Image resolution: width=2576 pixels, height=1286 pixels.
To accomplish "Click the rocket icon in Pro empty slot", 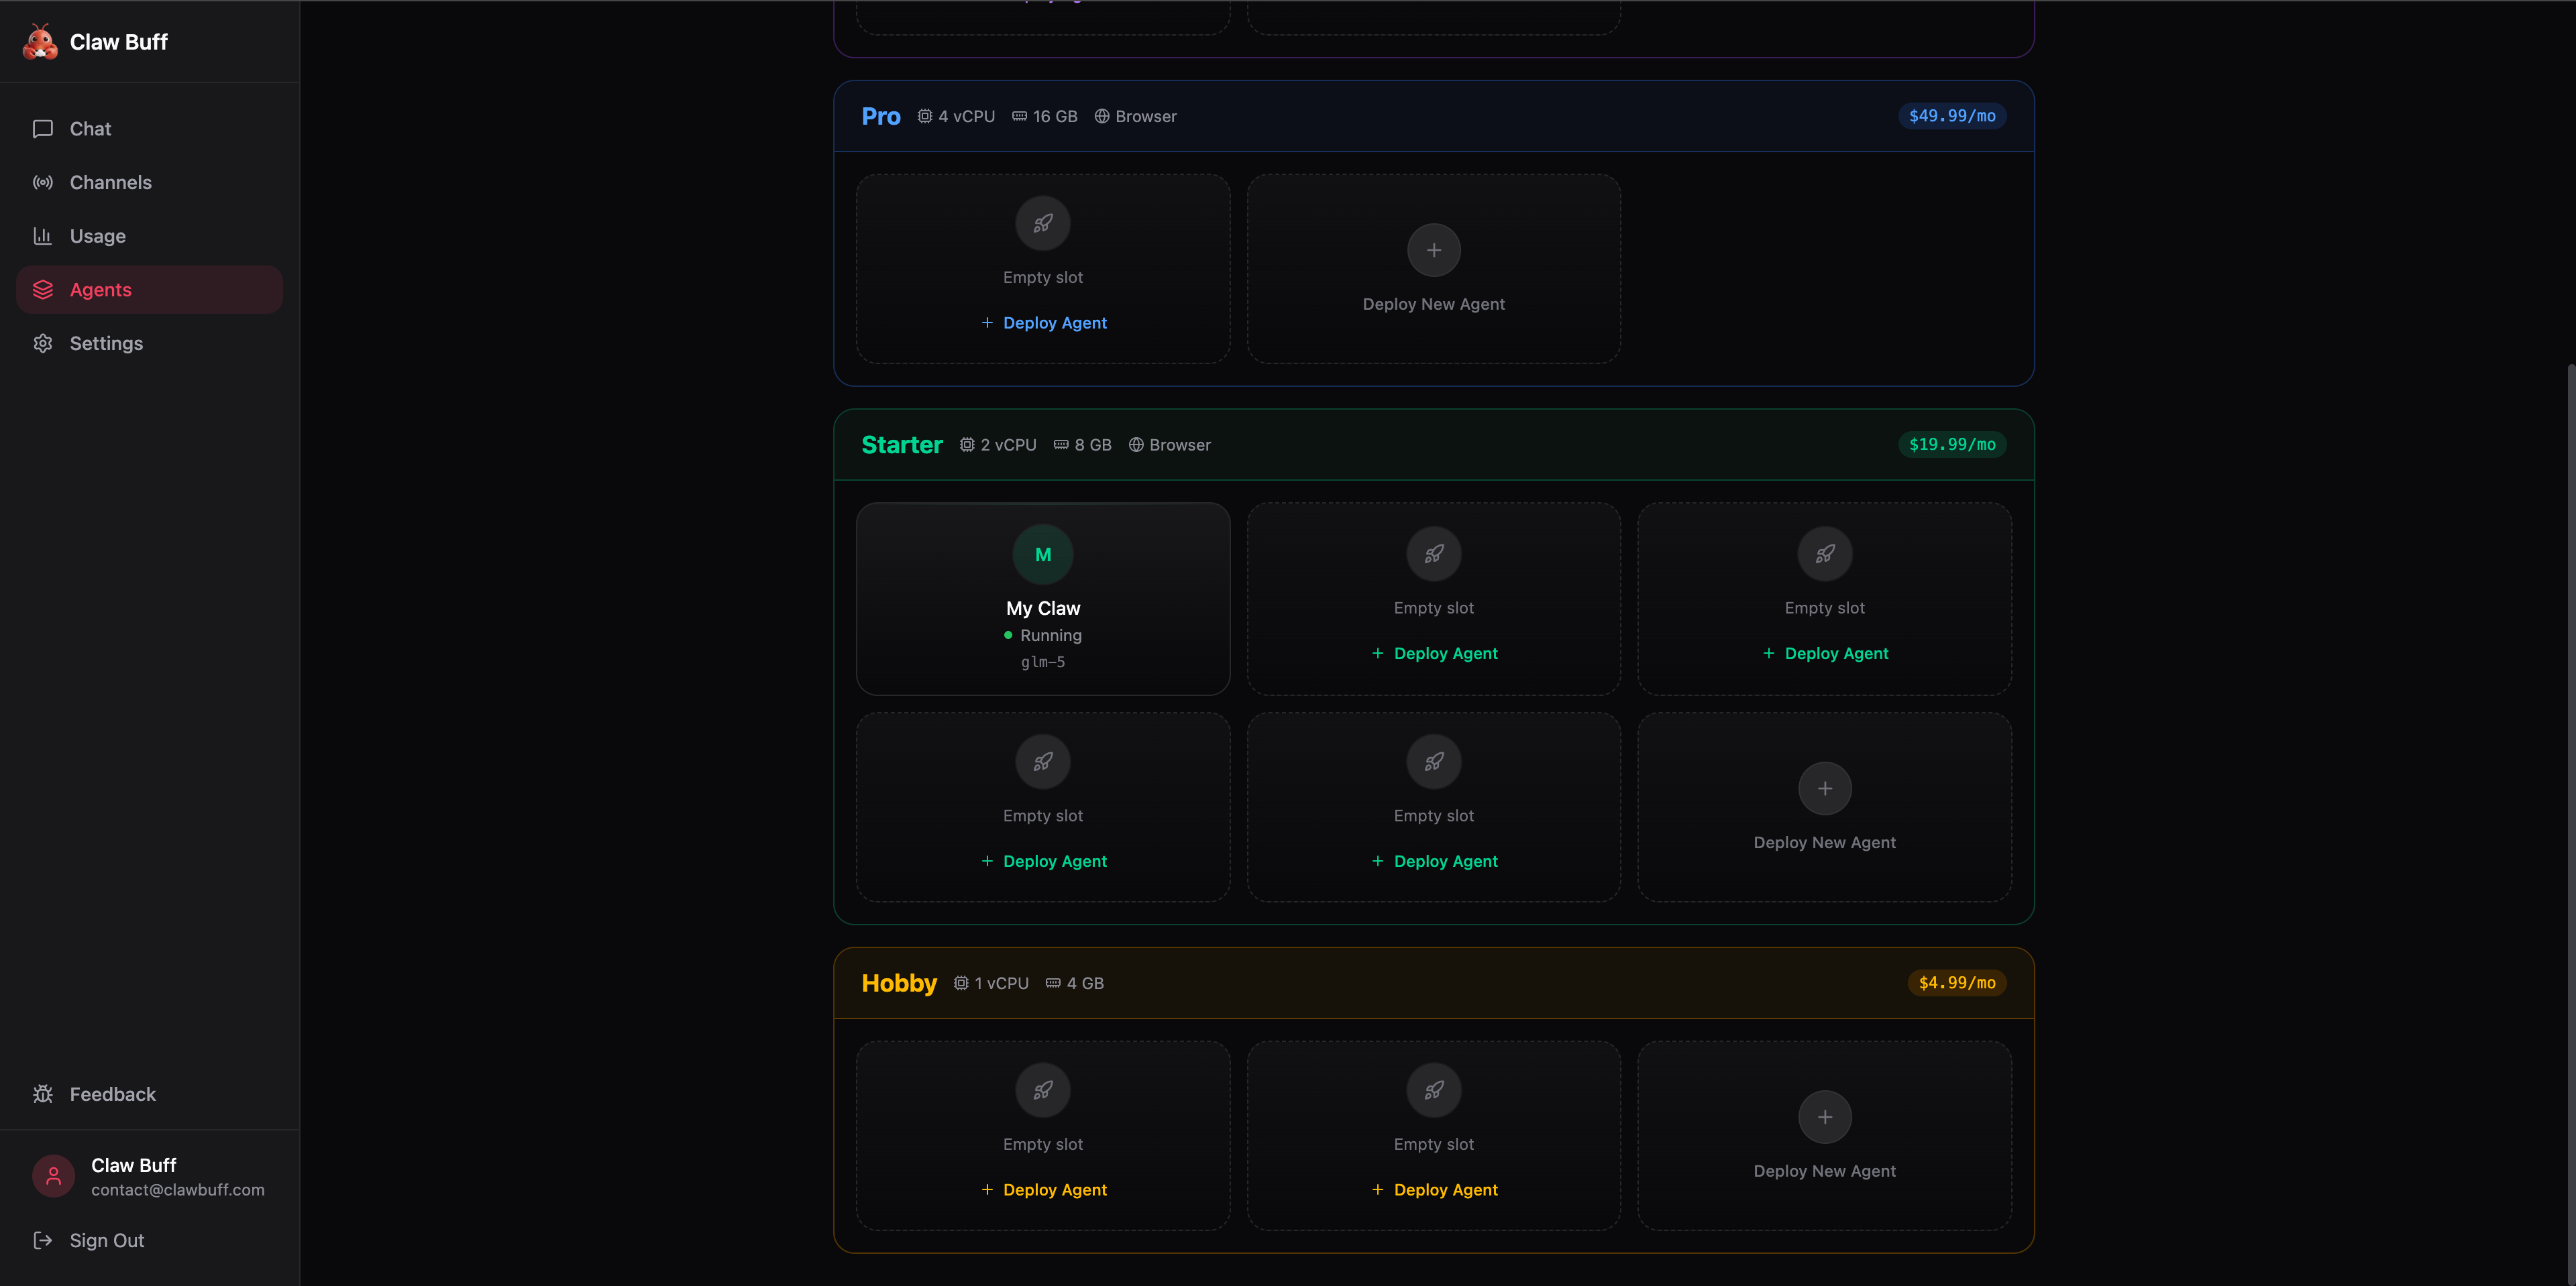I will tap(1042, 223).
